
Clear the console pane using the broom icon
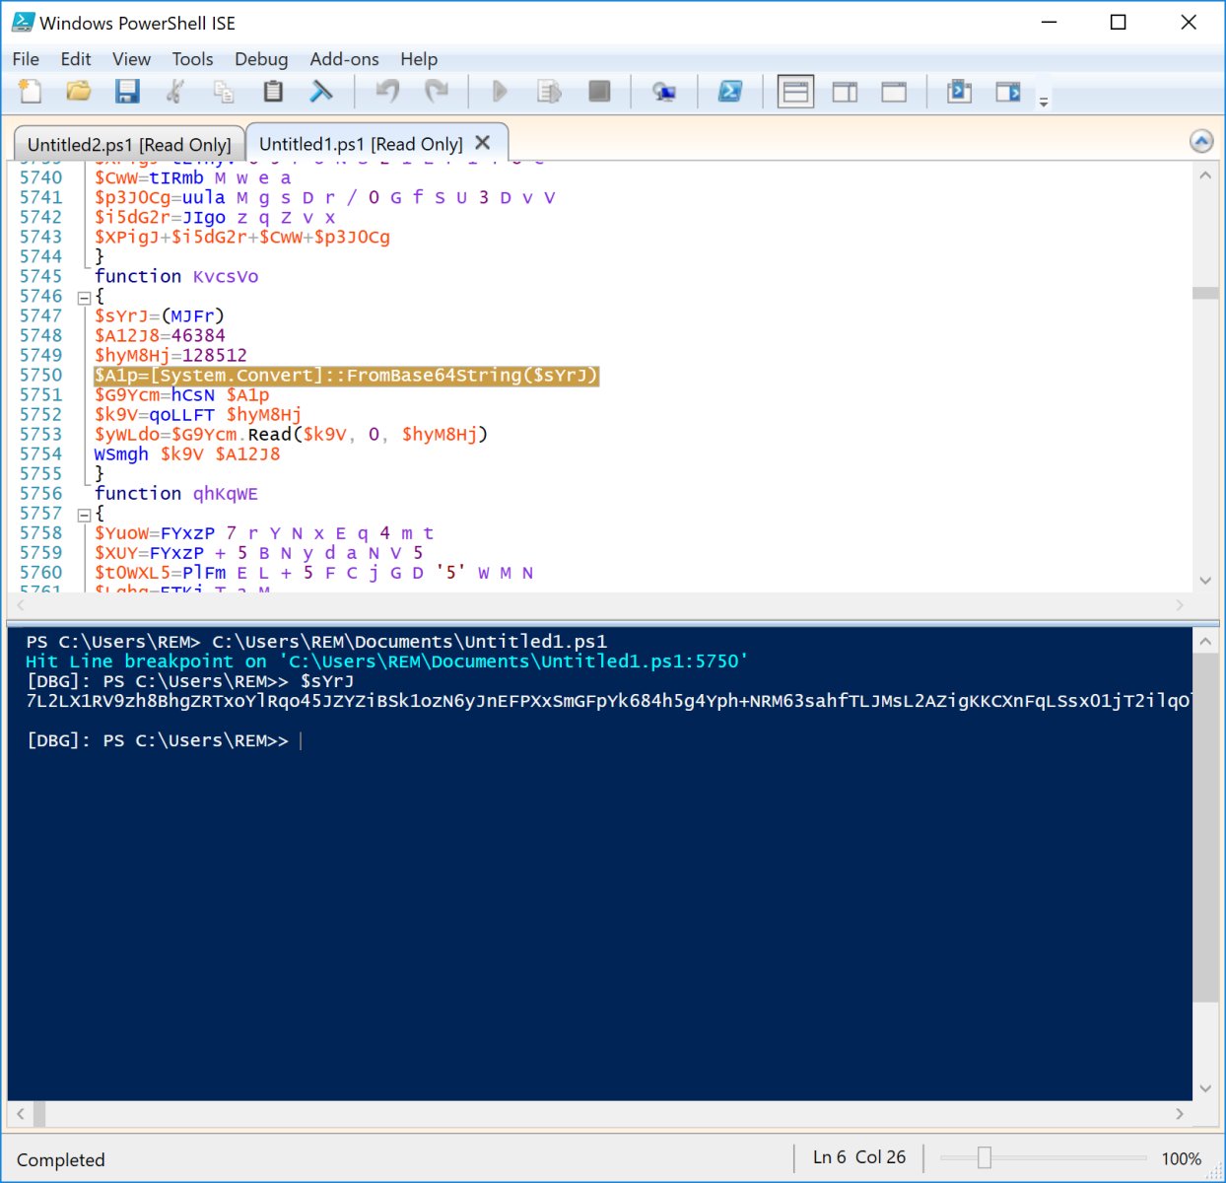(x=321, y=91)
